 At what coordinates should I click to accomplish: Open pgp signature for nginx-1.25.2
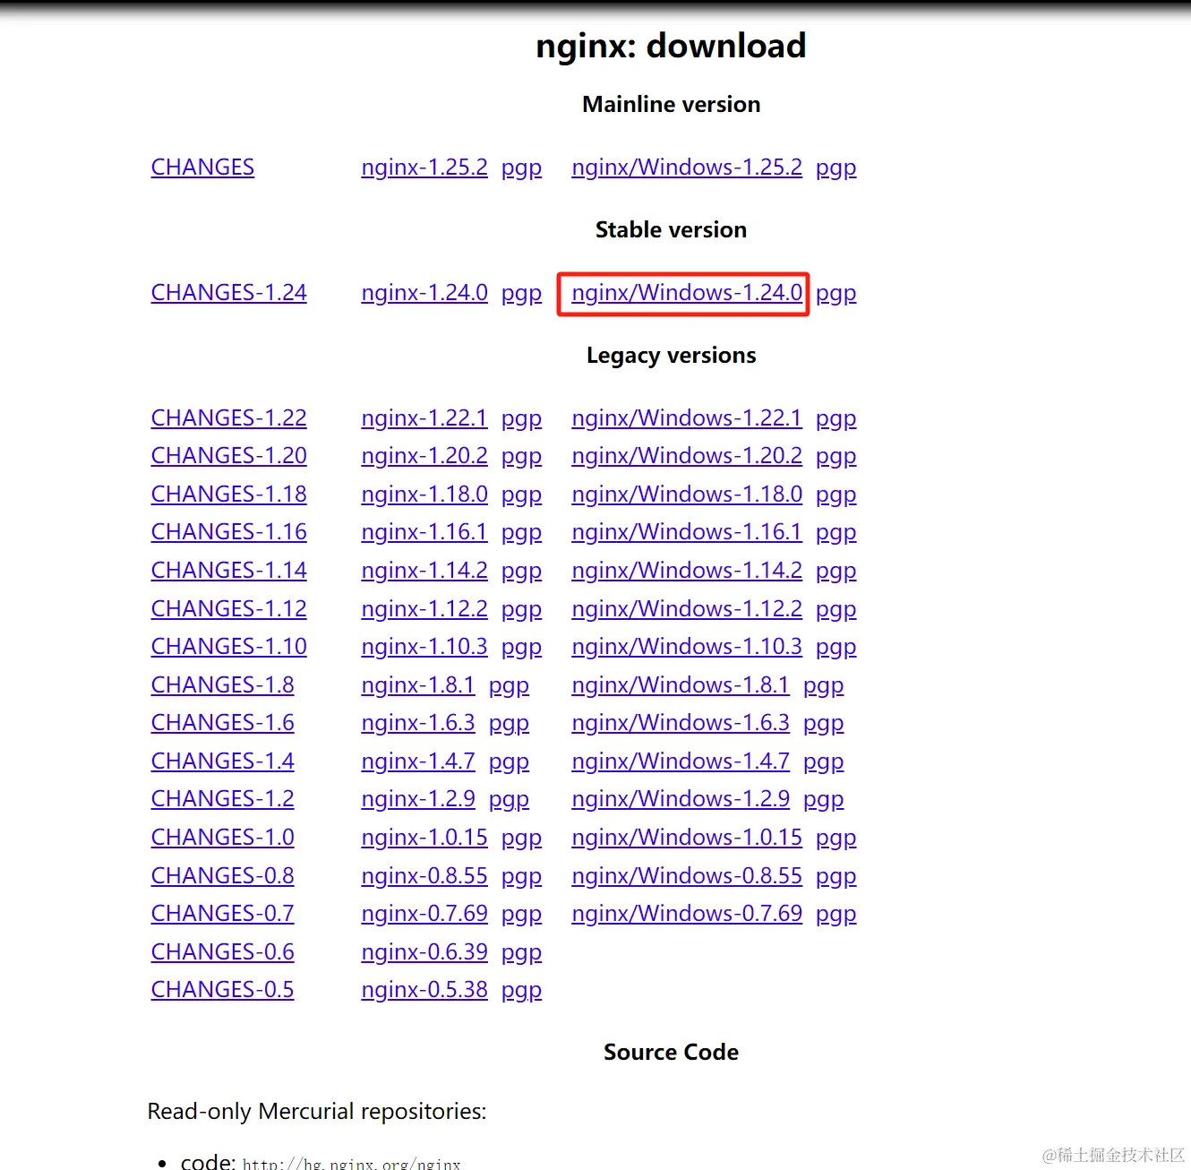coord(521,168)
